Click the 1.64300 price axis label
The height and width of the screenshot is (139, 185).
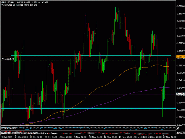click(x=181, y=88)
